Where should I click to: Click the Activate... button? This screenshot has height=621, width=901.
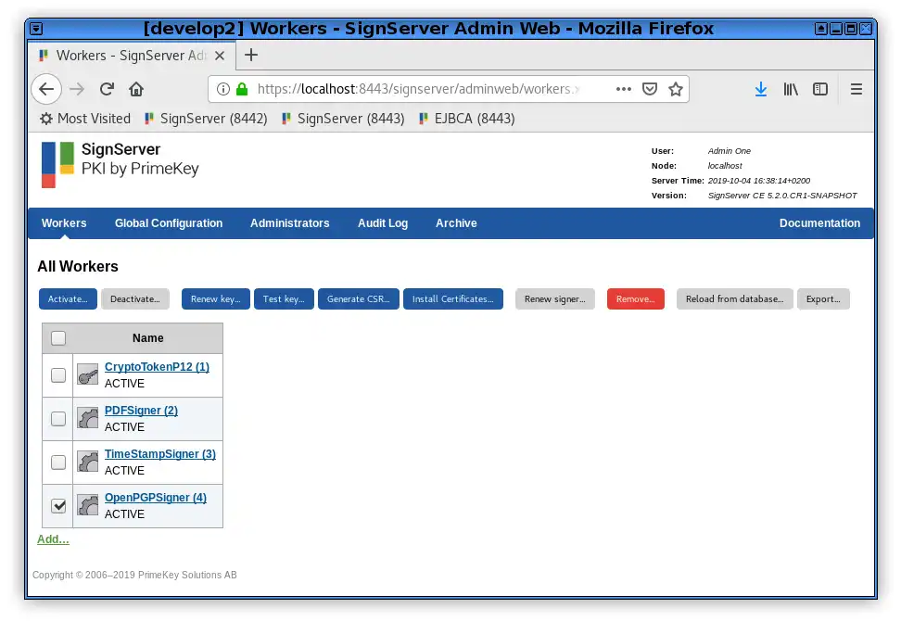[x=68, y=298]
